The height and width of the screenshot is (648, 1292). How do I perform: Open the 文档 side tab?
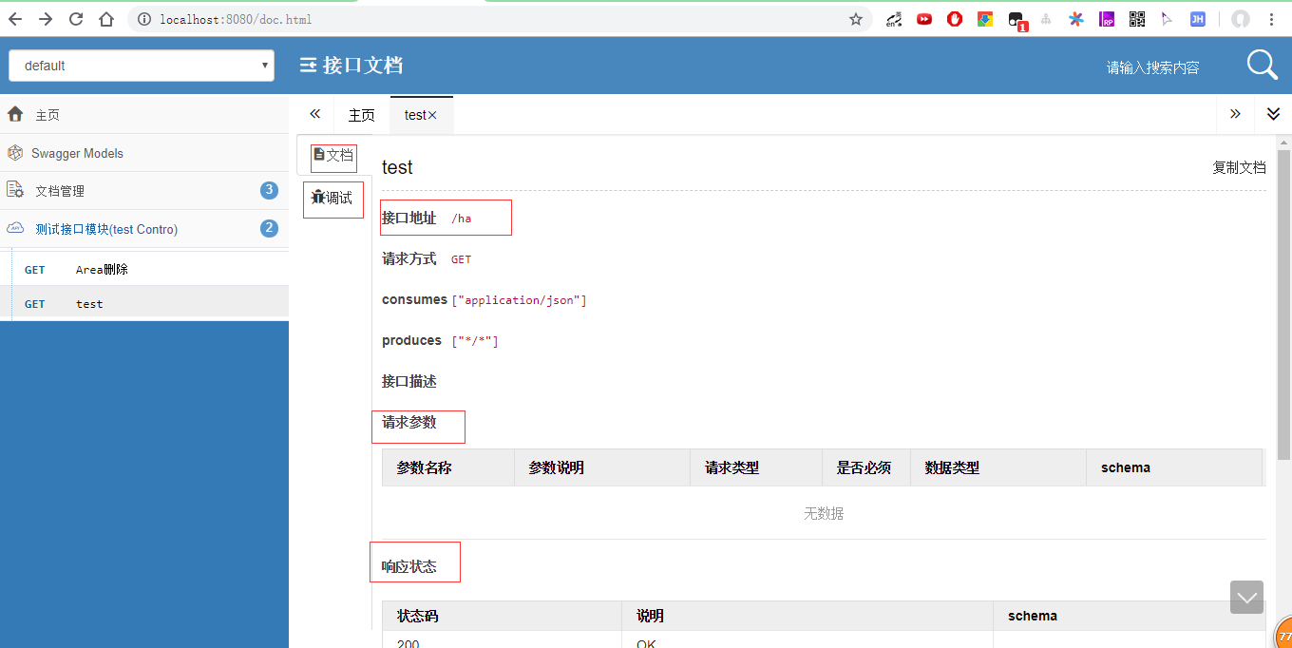tap(333, 154)
